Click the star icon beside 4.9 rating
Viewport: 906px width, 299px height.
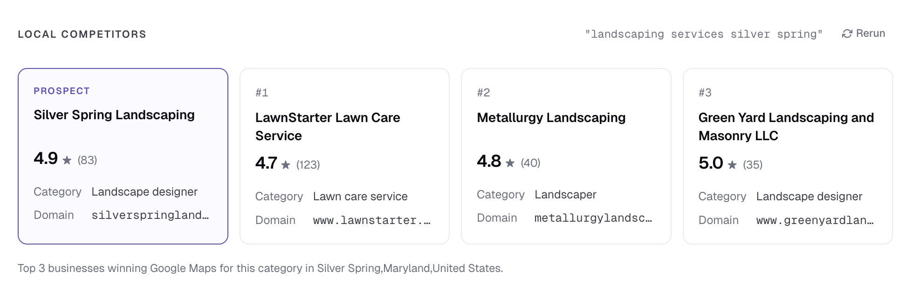click(67, 160)
